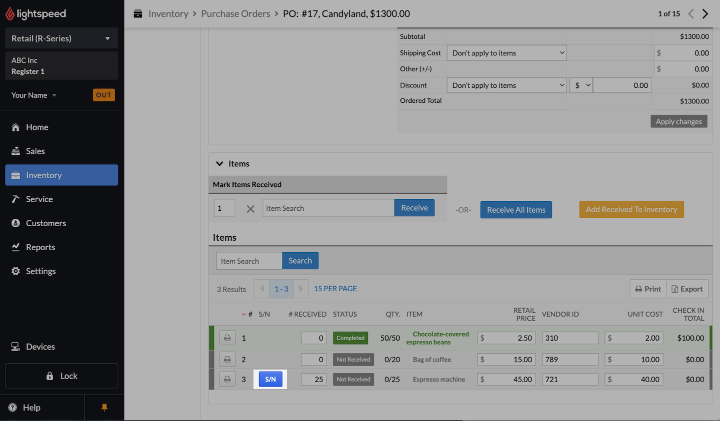Click Add Received To Inventory button
The image size is (720, 421).
631,210
